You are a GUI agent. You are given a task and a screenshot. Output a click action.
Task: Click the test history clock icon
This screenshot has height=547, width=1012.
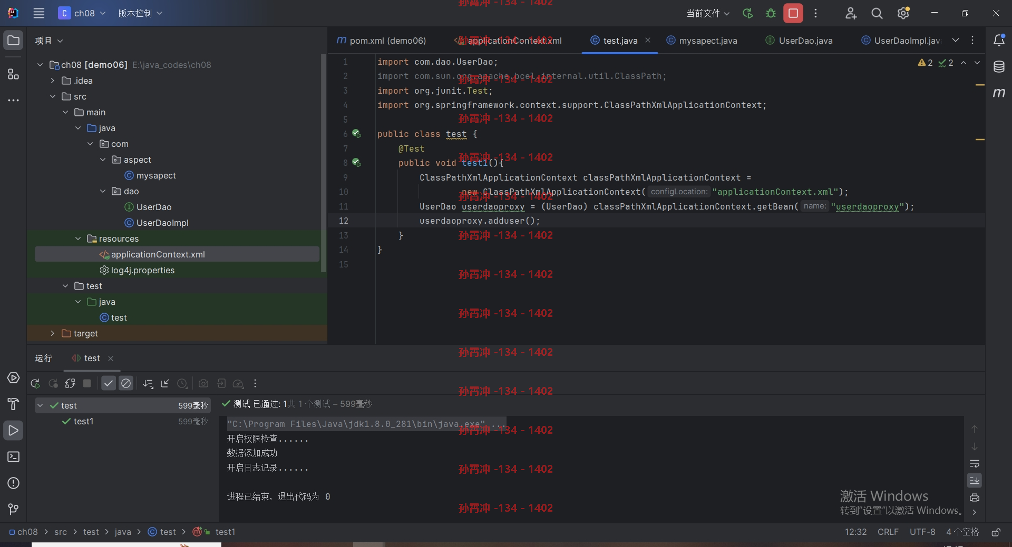pyautogui.click(x=182, y=384)
